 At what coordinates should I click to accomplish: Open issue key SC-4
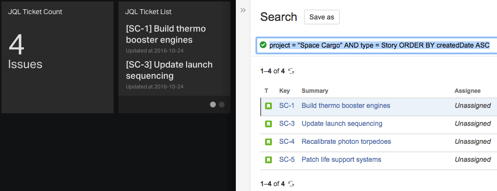coord(287,141)
